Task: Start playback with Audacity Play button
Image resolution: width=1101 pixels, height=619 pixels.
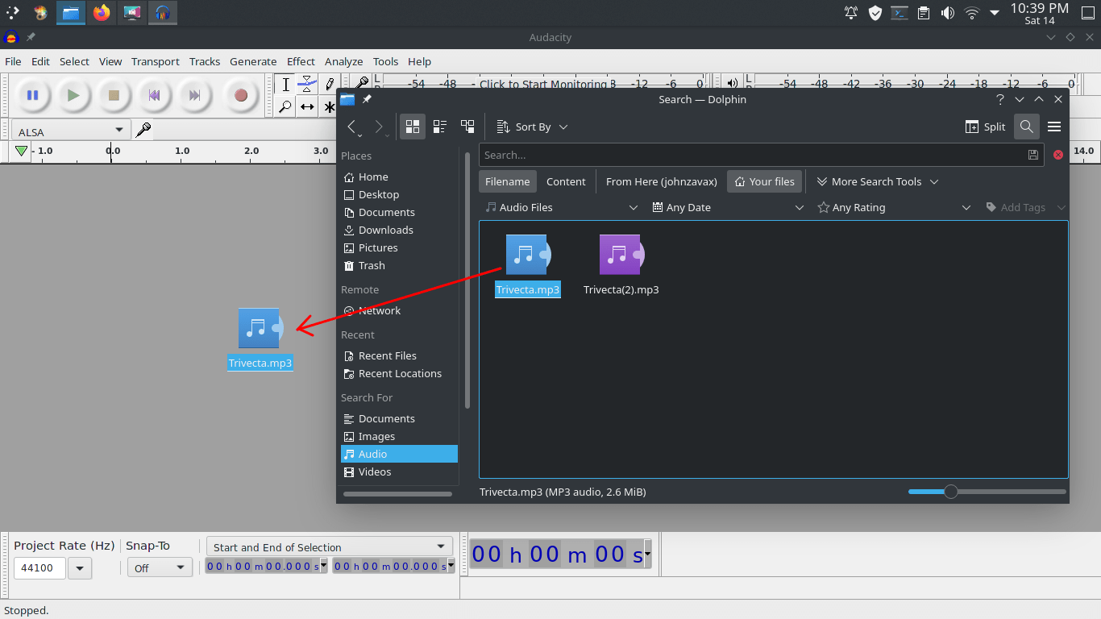Action: tap(73, 95)
